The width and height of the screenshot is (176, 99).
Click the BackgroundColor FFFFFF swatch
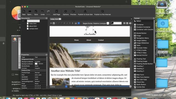[x=36, y=64]
